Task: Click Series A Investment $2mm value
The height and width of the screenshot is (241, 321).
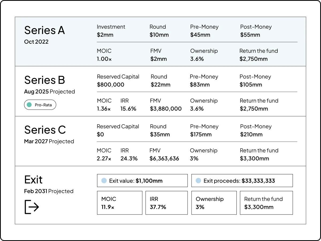Action: click(x=105, y=35)
